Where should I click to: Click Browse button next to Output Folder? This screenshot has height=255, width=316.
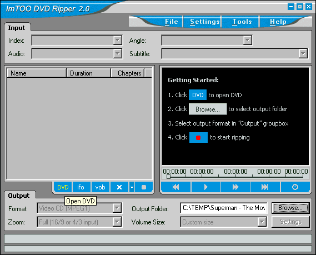click(290, 208)
